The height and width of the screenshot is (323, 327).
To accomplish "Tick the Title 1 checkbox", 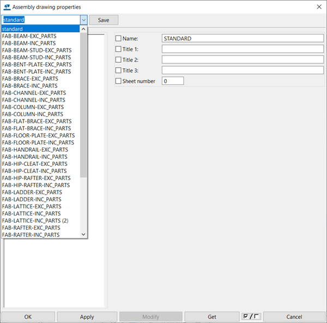I will point(118,49).
